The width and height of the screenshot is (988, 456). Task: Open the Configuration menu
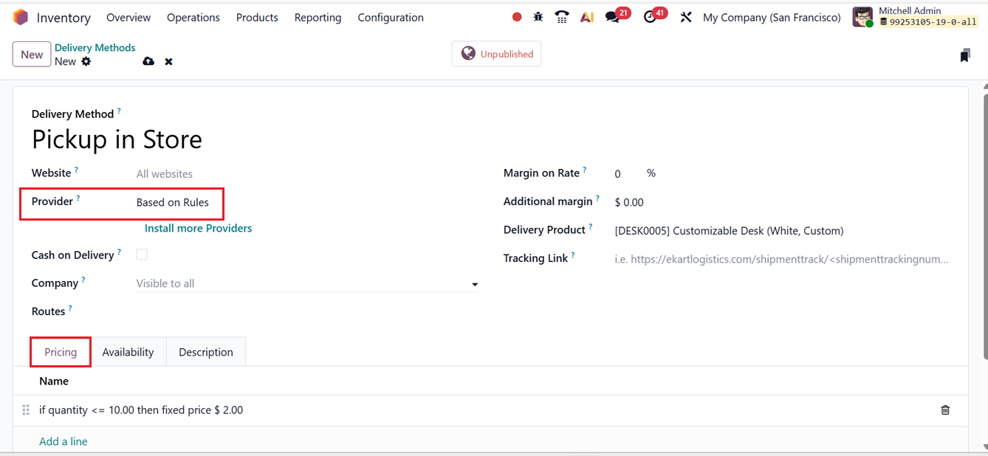(x=391, y=17)
